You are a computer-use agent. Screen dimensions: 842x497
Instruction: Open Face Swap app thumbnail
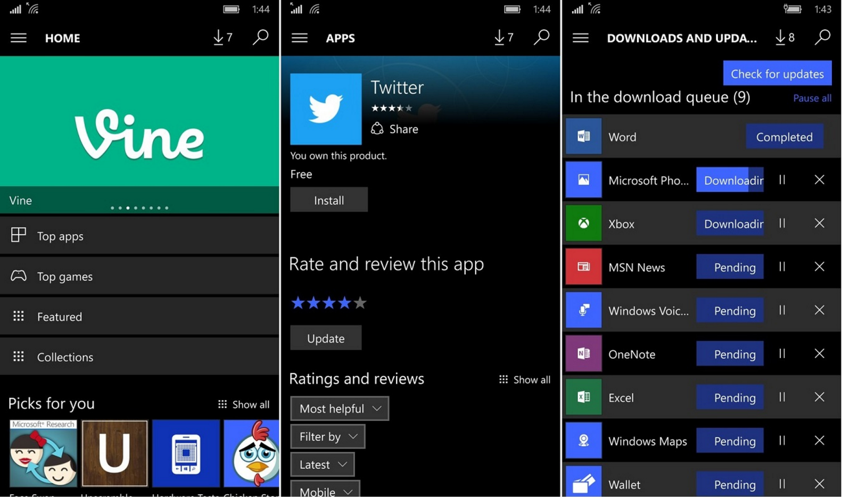pos(43,453)
